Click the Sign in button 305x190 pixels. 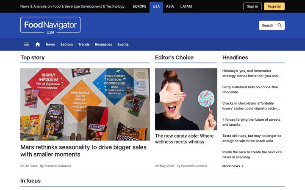click(252, 6)
